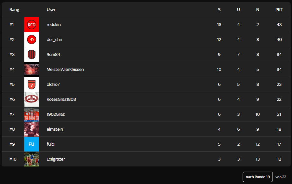The image size is (292, 184).
Task: Open the 'nach Runde 19' round selector
Action: [x=258, y=177]
